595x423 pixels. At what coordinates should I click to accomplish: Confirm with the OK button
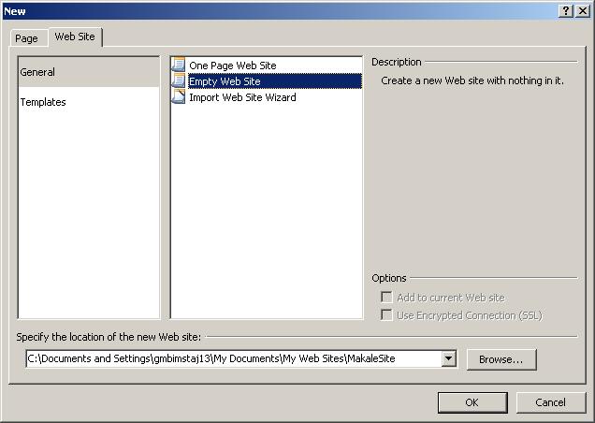[x=472, y=402]
